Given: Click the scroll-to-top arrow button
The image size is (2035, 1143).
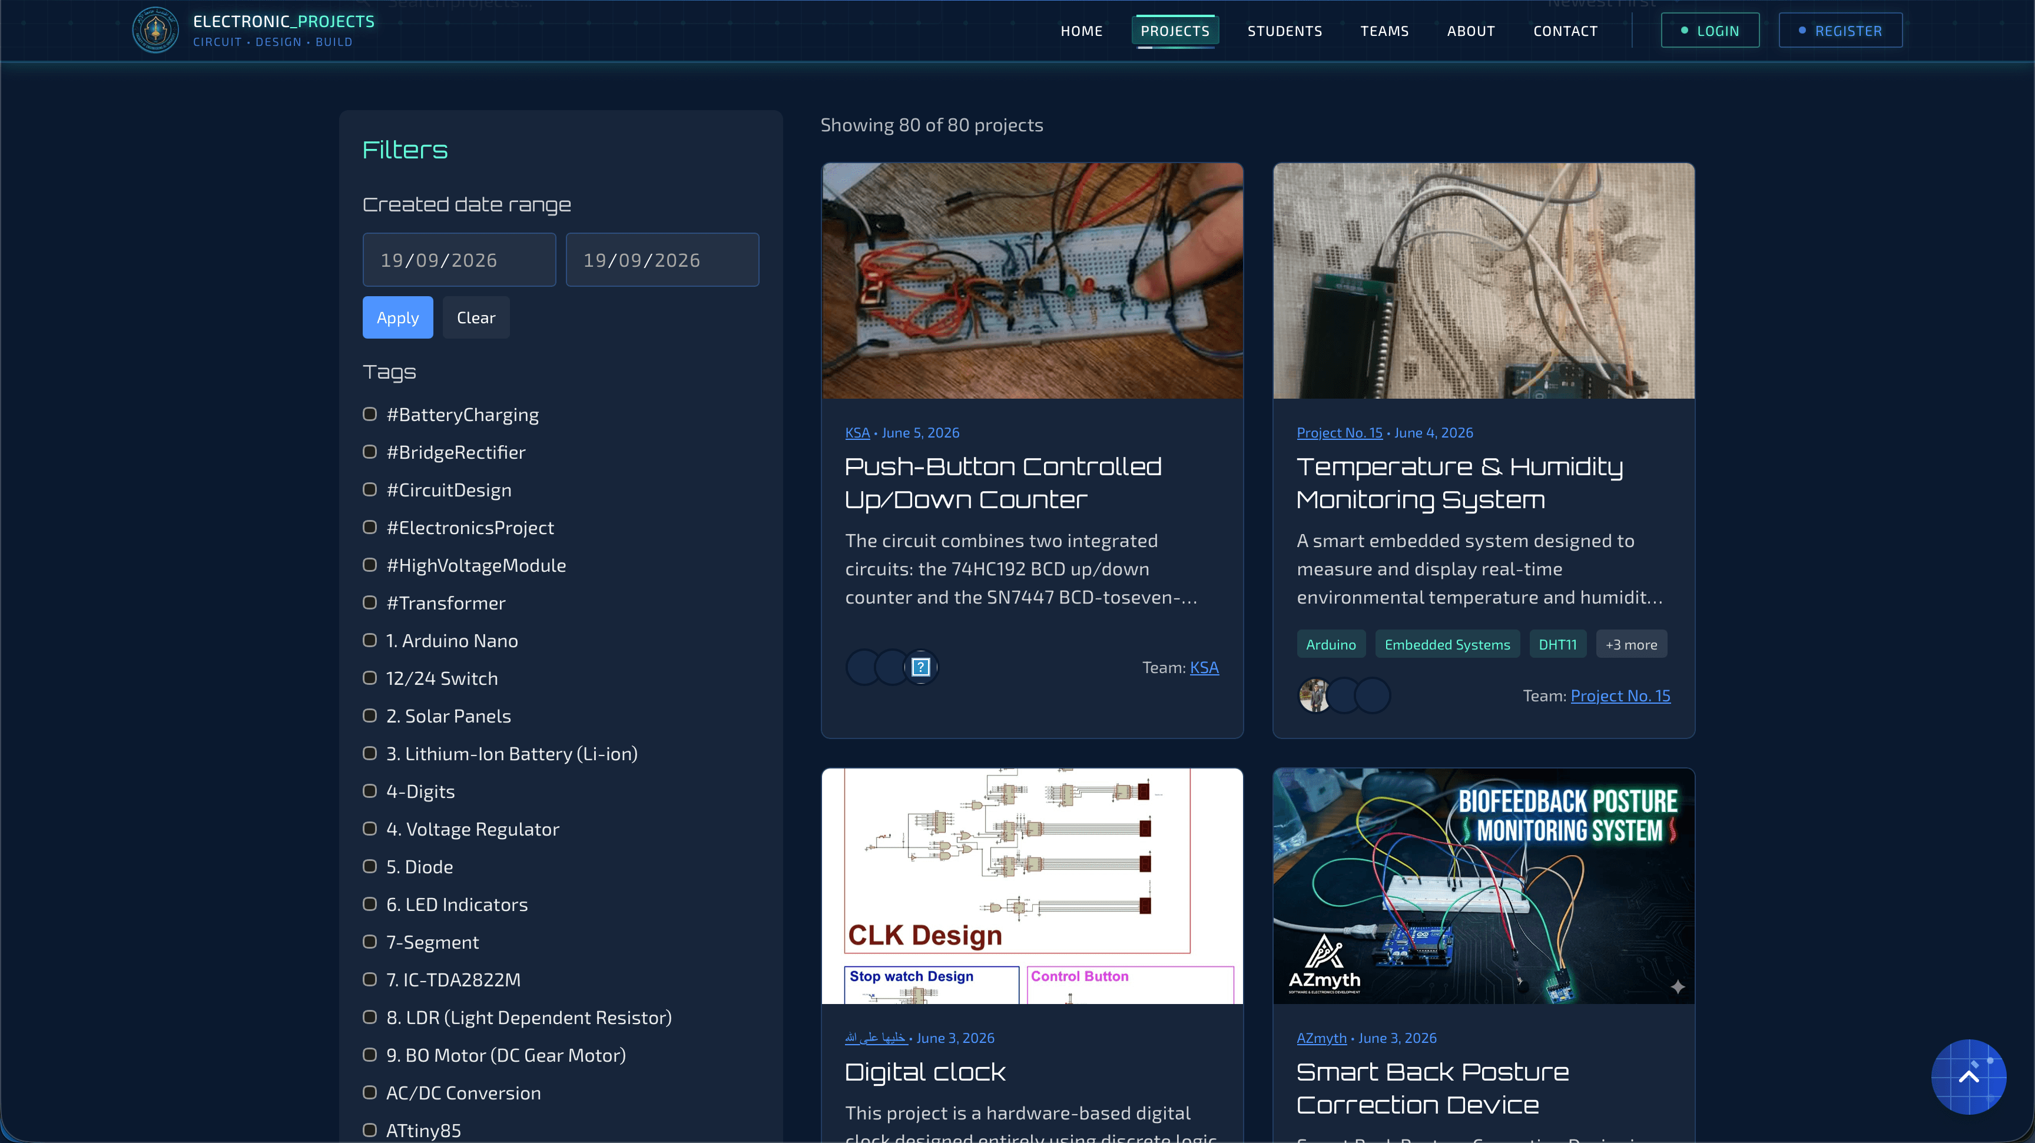Looking at the screenshot, I should tap(1968, 1076).
